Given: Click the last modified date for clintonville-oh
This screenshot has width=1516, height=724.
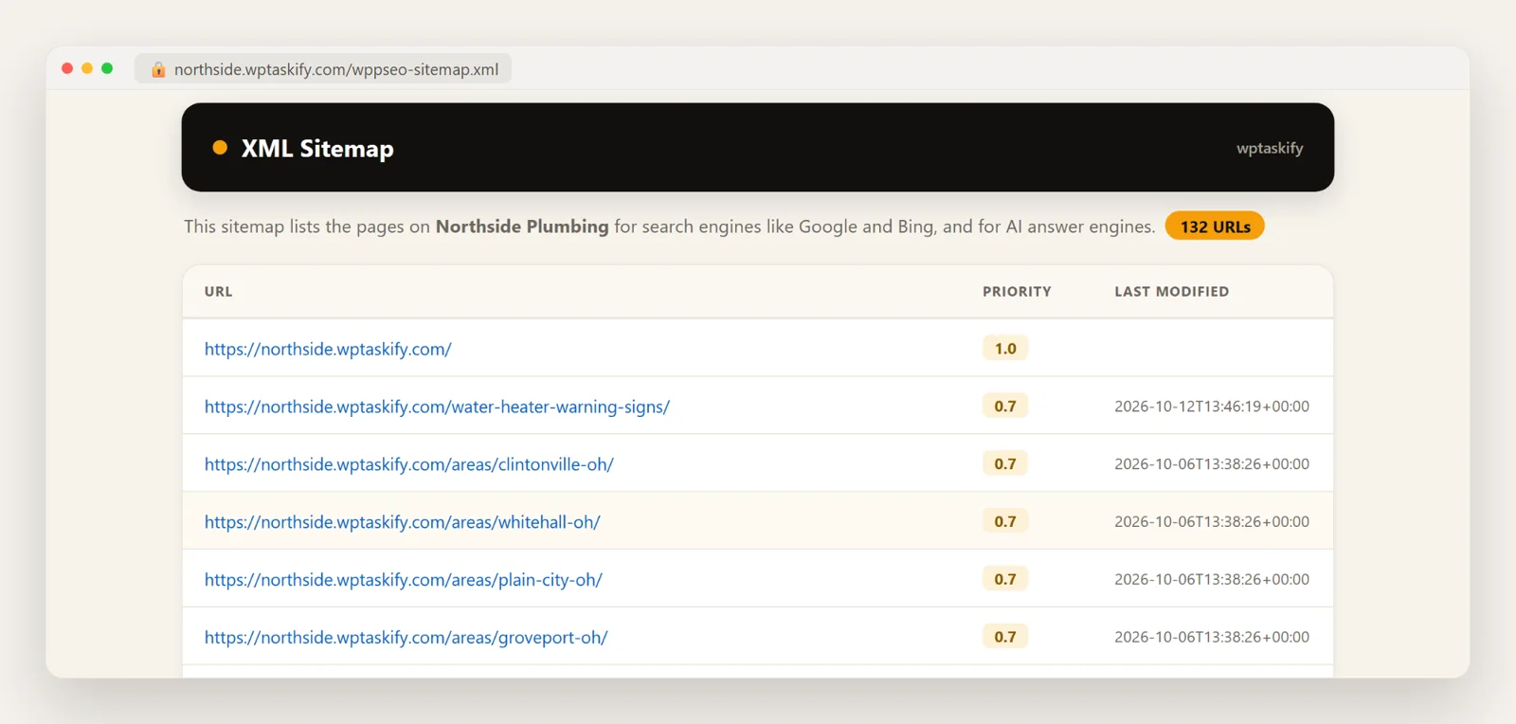Looking at the screenshot, I should tap(1212, 464).
